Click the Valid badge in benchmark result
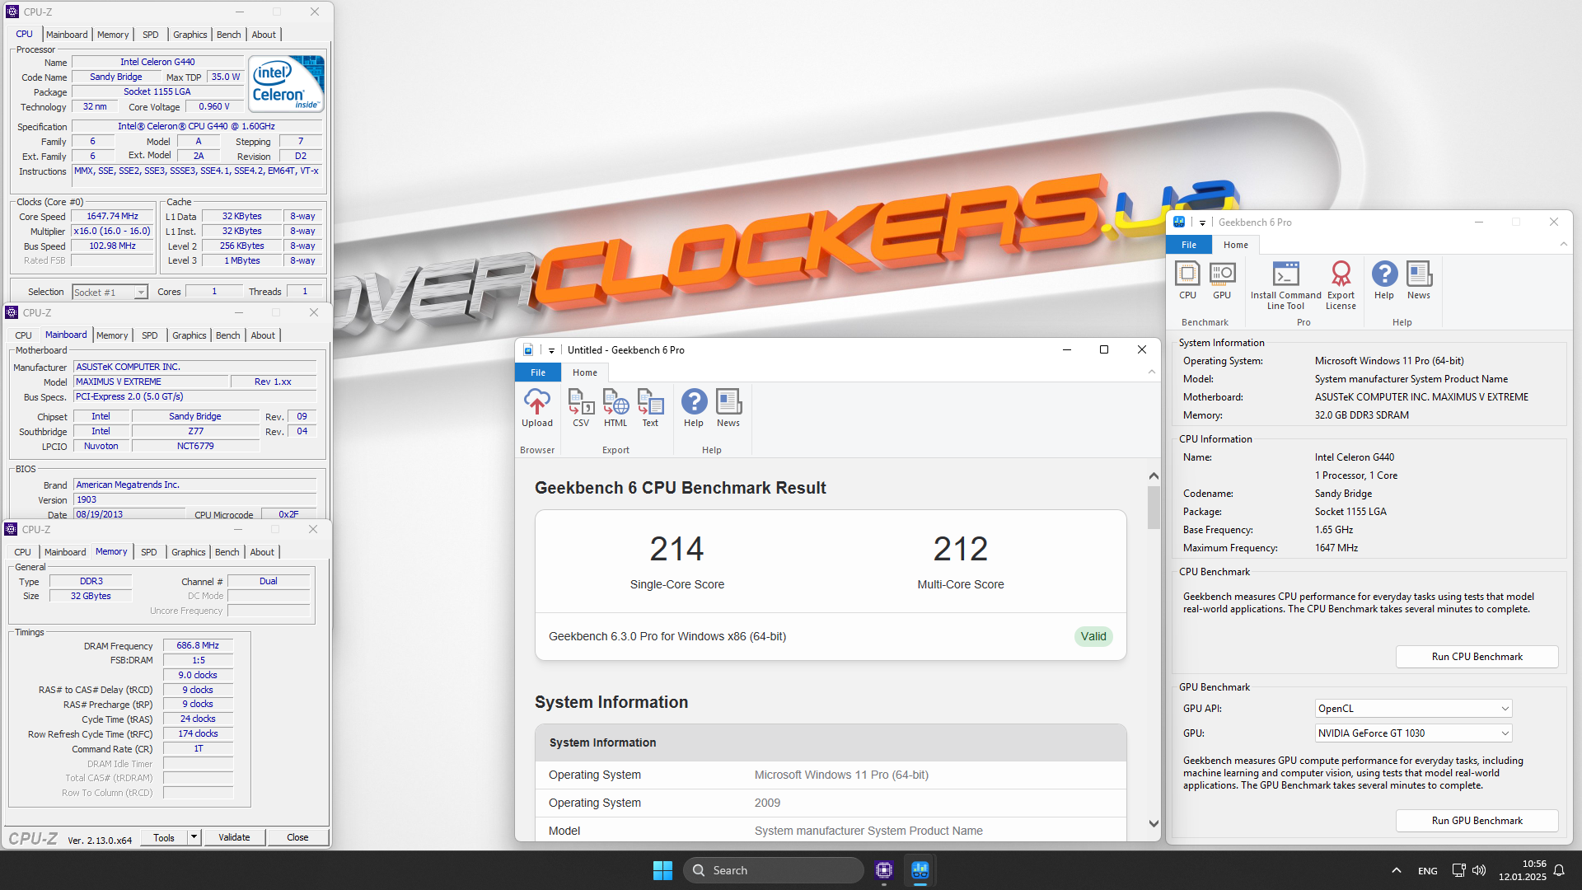The image size is (1582, 890). tap(1093, 636)
